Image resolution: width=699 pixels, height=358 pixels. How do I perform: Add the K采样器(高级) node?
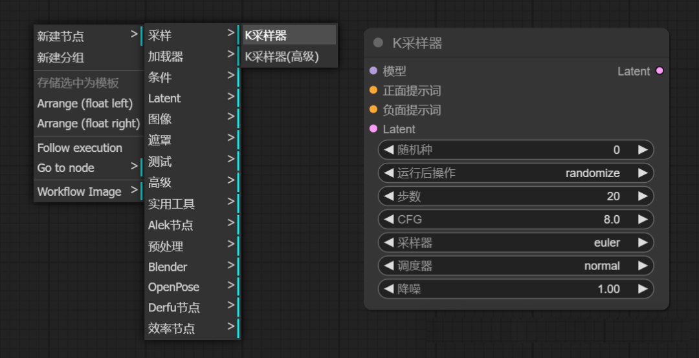[290, 57]
